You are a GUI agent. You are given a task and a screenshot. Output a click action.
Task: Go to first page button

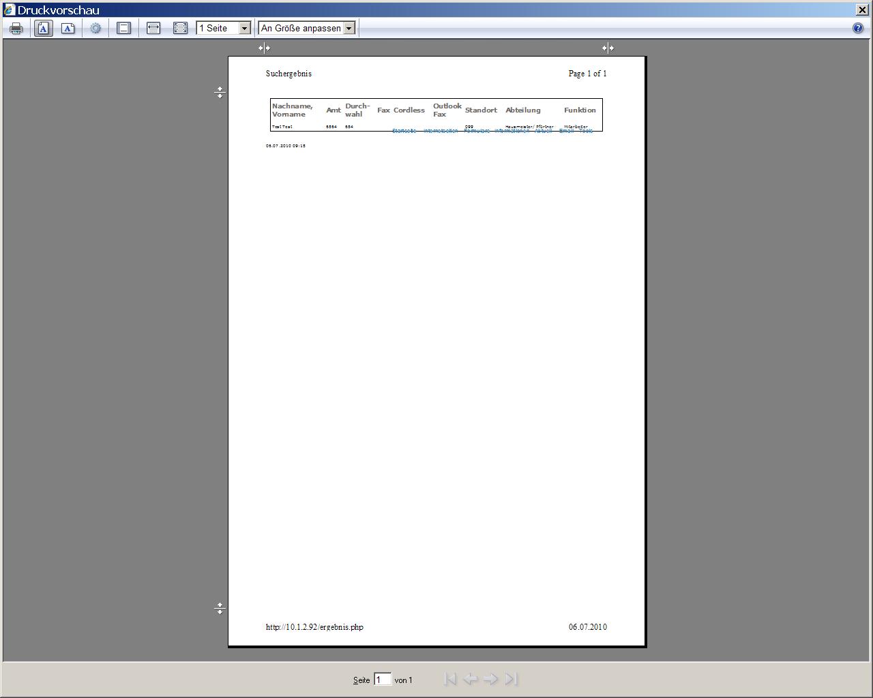(x=449, y=679)
